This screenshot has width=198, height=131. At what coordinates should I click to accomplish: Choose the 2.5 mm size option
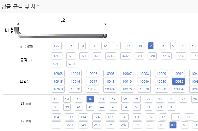(162, 46)
